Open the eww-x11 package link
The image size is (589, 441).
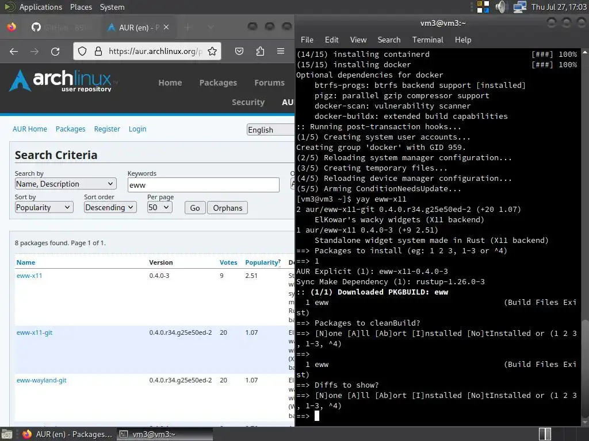(29, 276)
